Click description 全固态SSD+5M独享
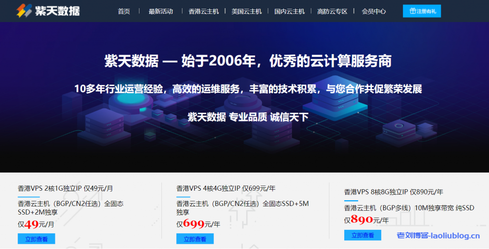 [242, 208]
